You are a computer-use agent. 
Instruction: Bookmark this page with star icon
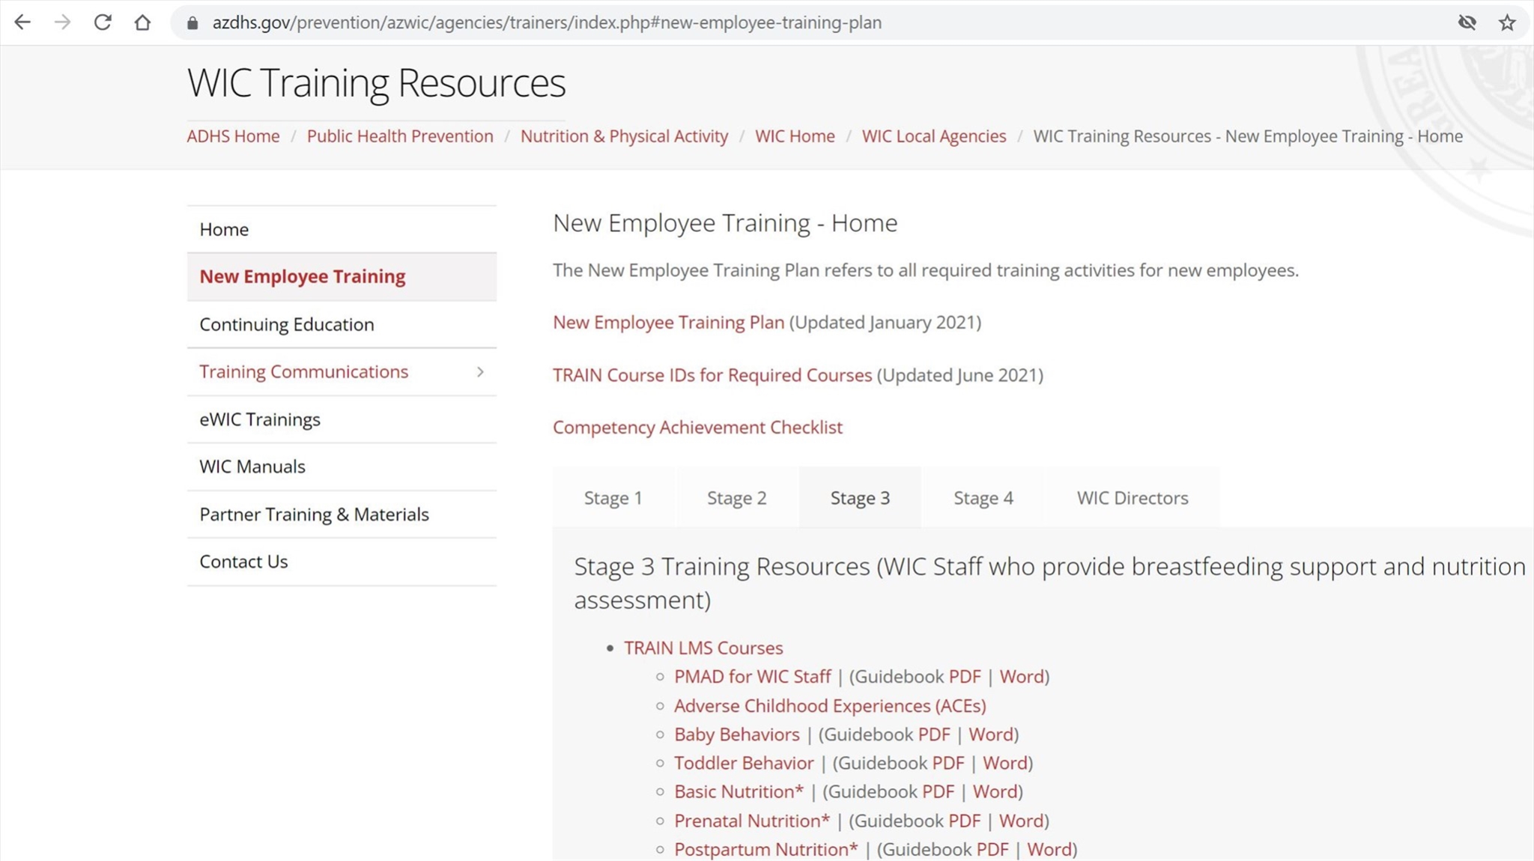[1507, 22]
